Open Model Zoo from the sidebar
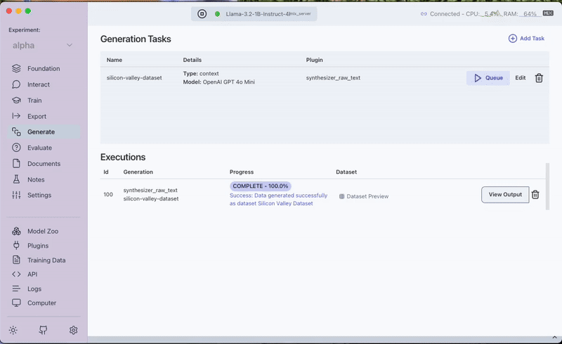562x344 pixels. 44,231
